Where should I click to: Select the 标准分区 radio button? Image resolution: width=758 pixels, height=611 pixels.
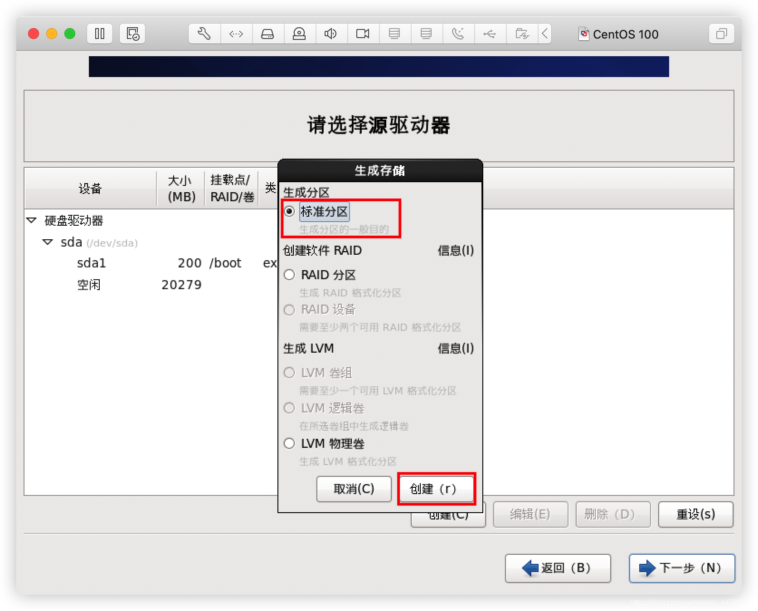pos(290,211)
